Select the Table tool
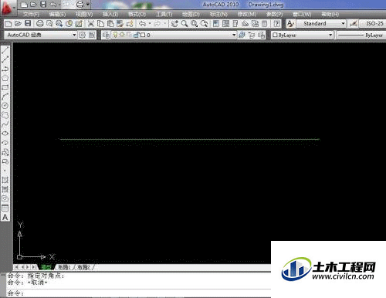The height and width of the screenshot is (298, 386). click(x=5, y=208)
